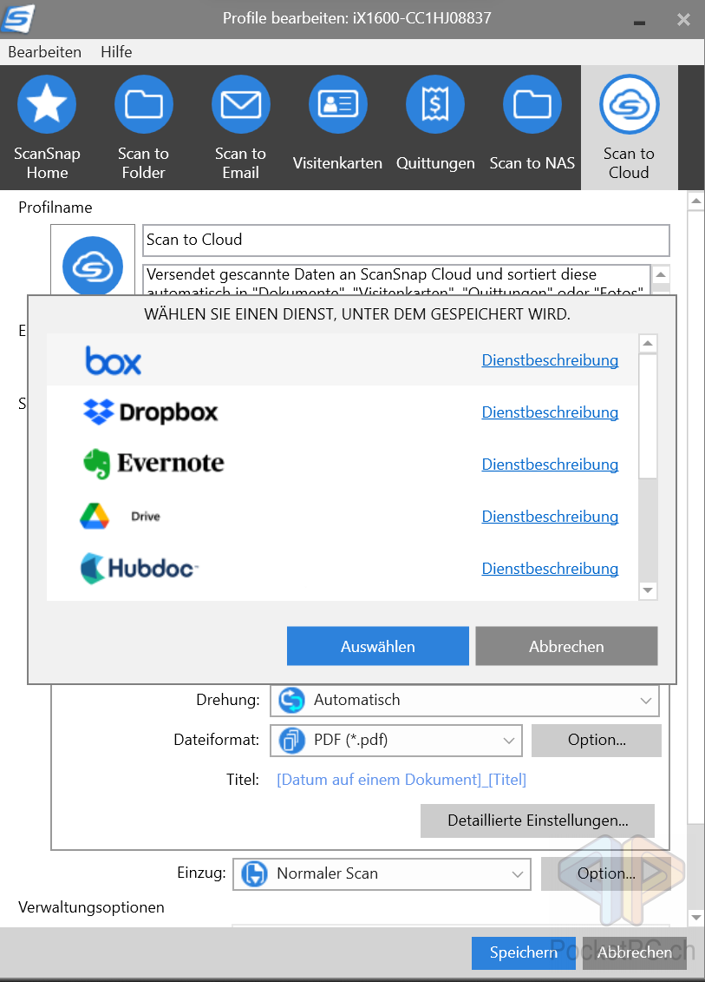Screen dimensions: 705x982
Task: Open Dienstbeschreibung link for Evernote
Action: point(550,464)
